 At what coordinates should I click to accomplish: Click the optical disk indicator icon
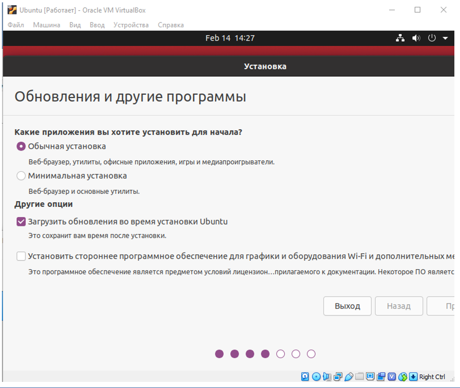click(x=316, y=377)
